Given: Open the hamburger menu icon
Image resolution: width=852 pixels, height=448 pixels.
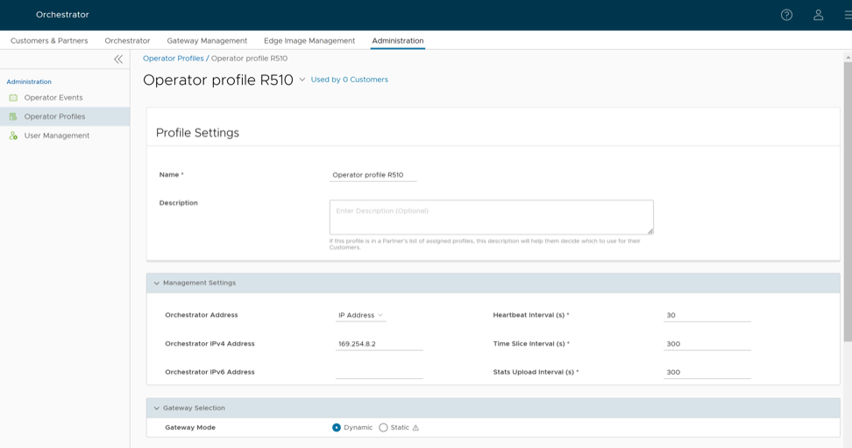Looking at the screenshot, I should [x=847, y=15].
